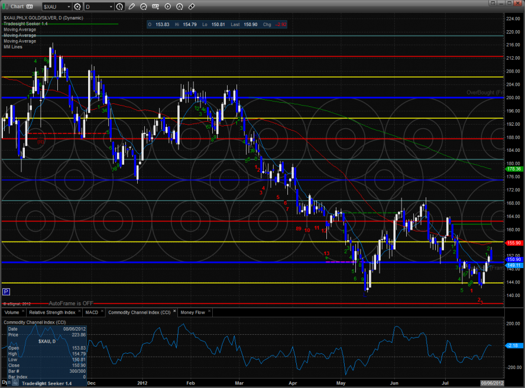The image size is (525, 388).
Task: Select the pencil drawing tool
Action: [131, 6]
